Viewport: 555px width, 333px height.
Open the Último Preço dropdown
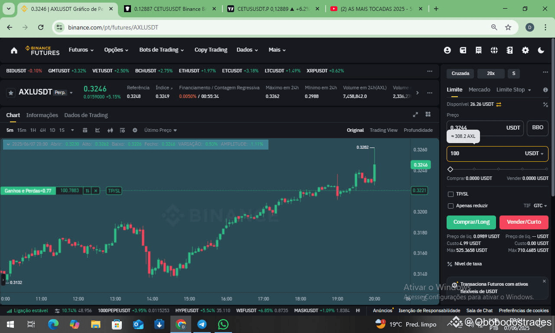pyautogui.click(x=161, y=130)
